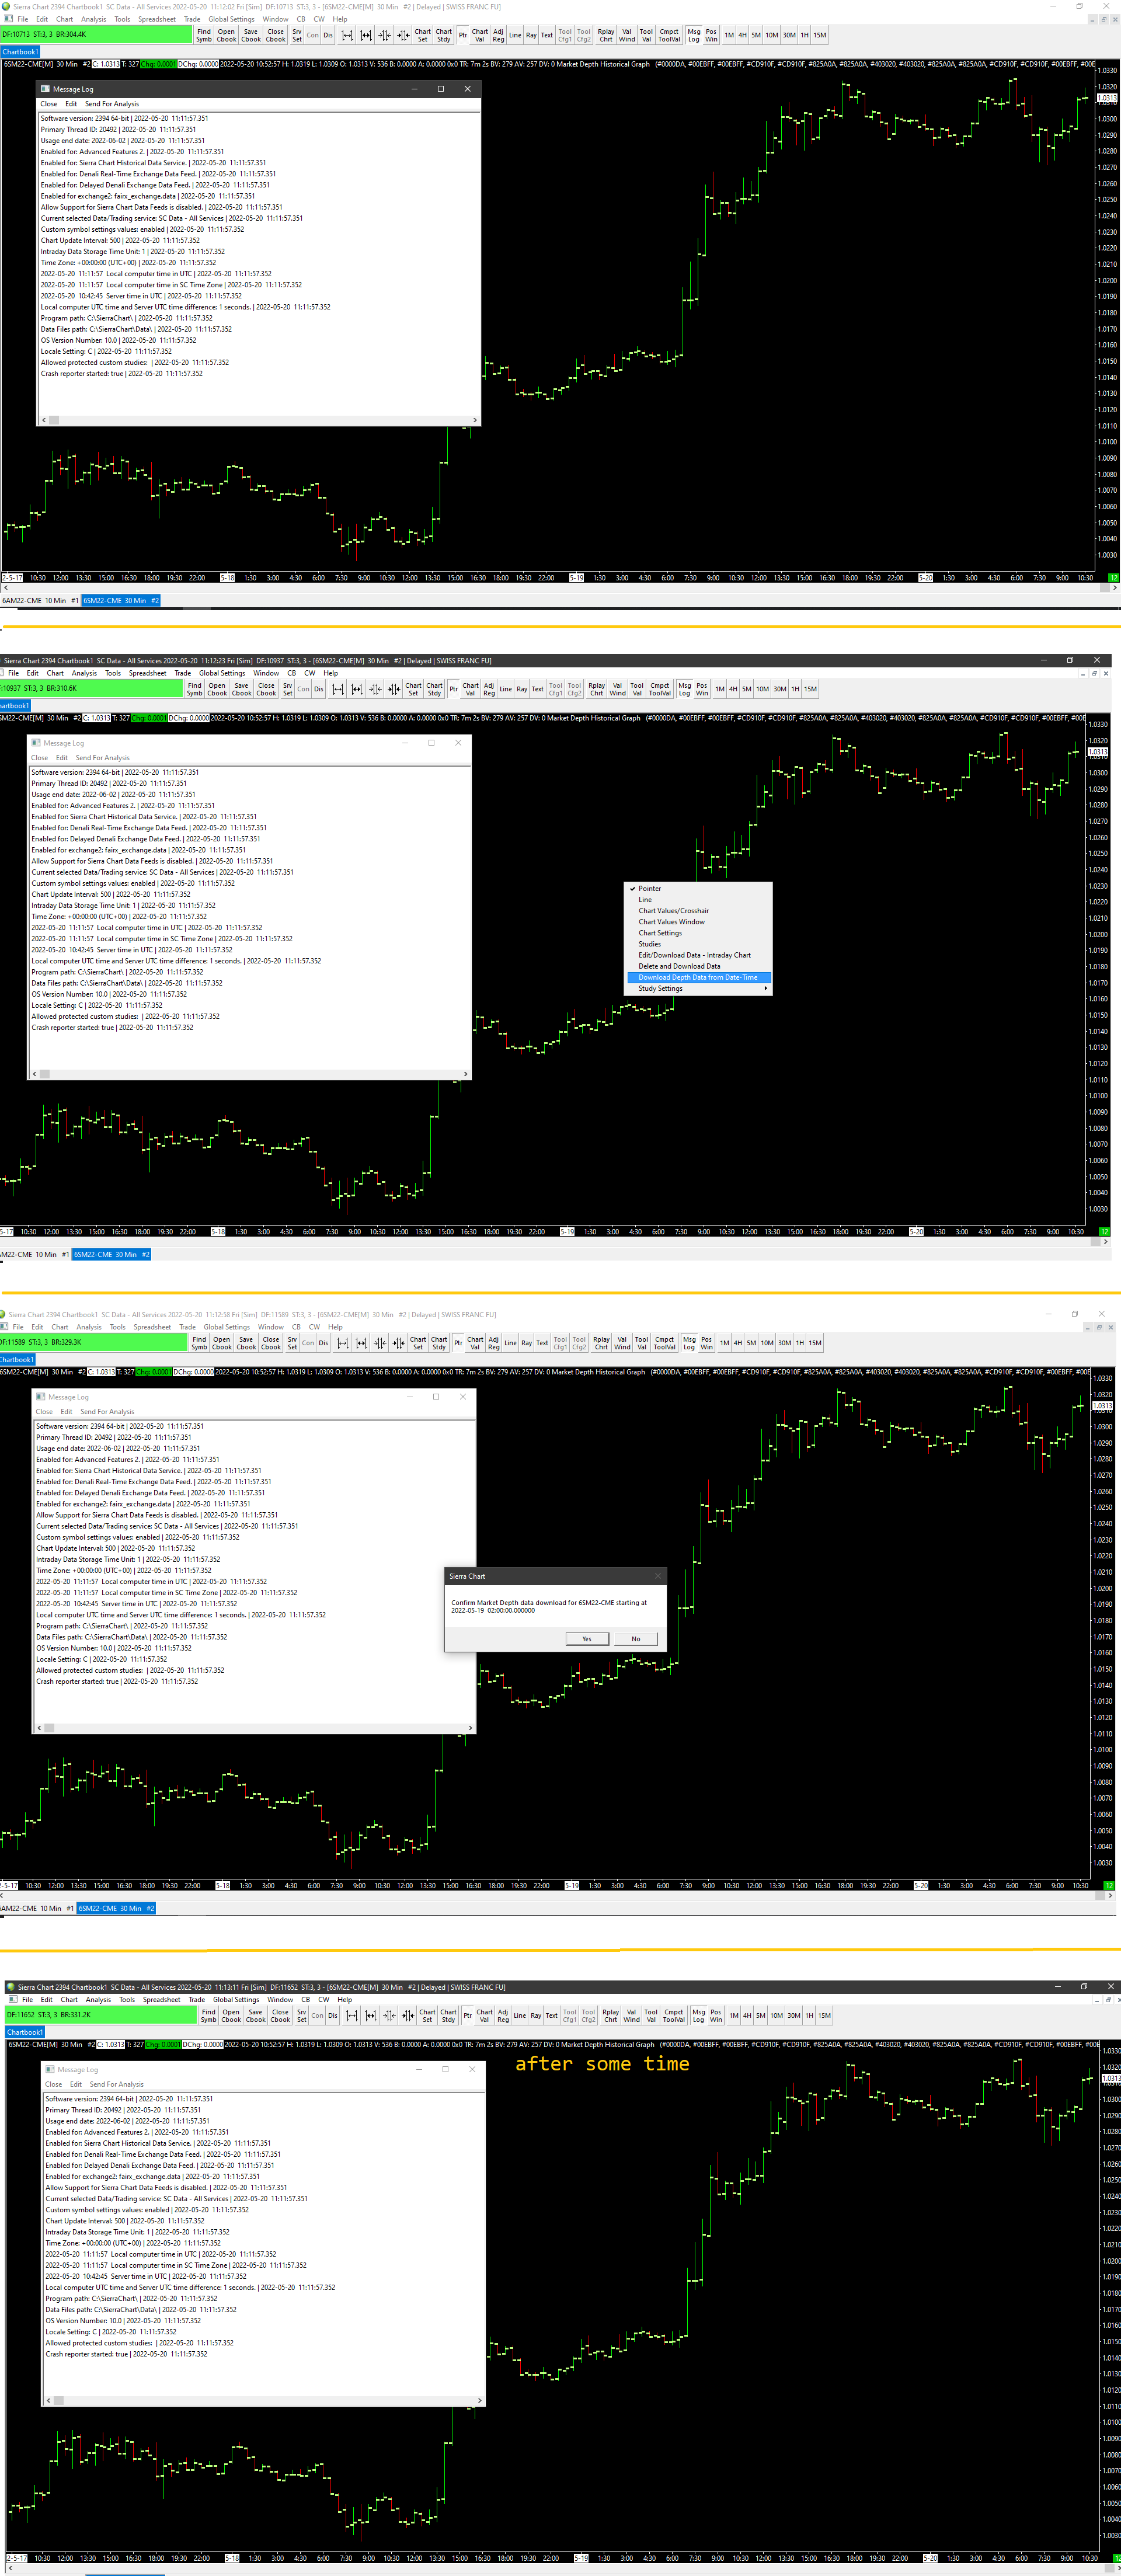Switch to 6AM22-CME 10 Min tab in topmost window
The width and height of the screenshot is (1121, 2576).
tap(40, 601)
